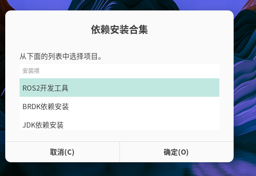This screenshot has height=176, width=256.
Task: Confirm selection with 确定(O) button
Action: (x=177, y=152)
